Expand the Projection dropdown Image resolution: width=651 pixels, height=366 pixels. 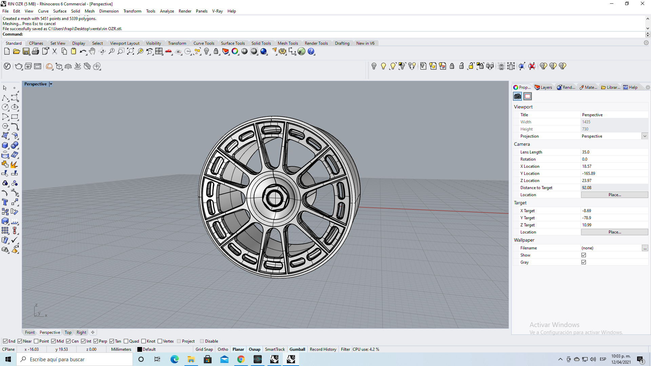(645, 136)
